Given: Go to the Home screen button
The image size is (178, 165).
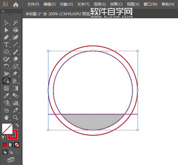Looking at the screenshot, I should 16,5.
